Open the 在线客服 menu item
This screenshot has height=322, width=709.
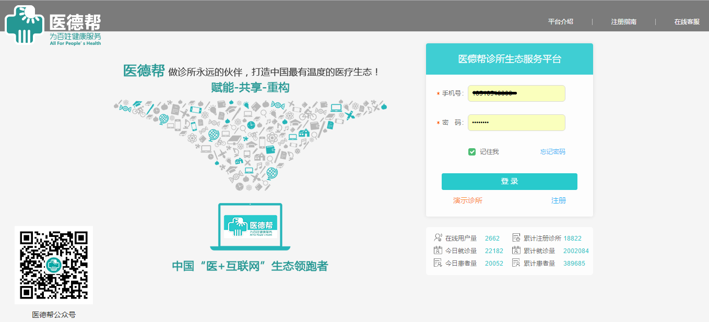(x=687, y=21)
